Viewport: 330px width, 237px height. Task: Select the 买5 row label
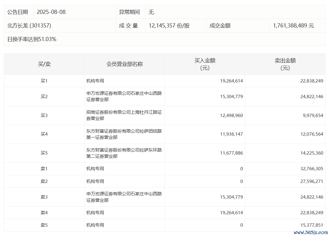tap(44, 153)
